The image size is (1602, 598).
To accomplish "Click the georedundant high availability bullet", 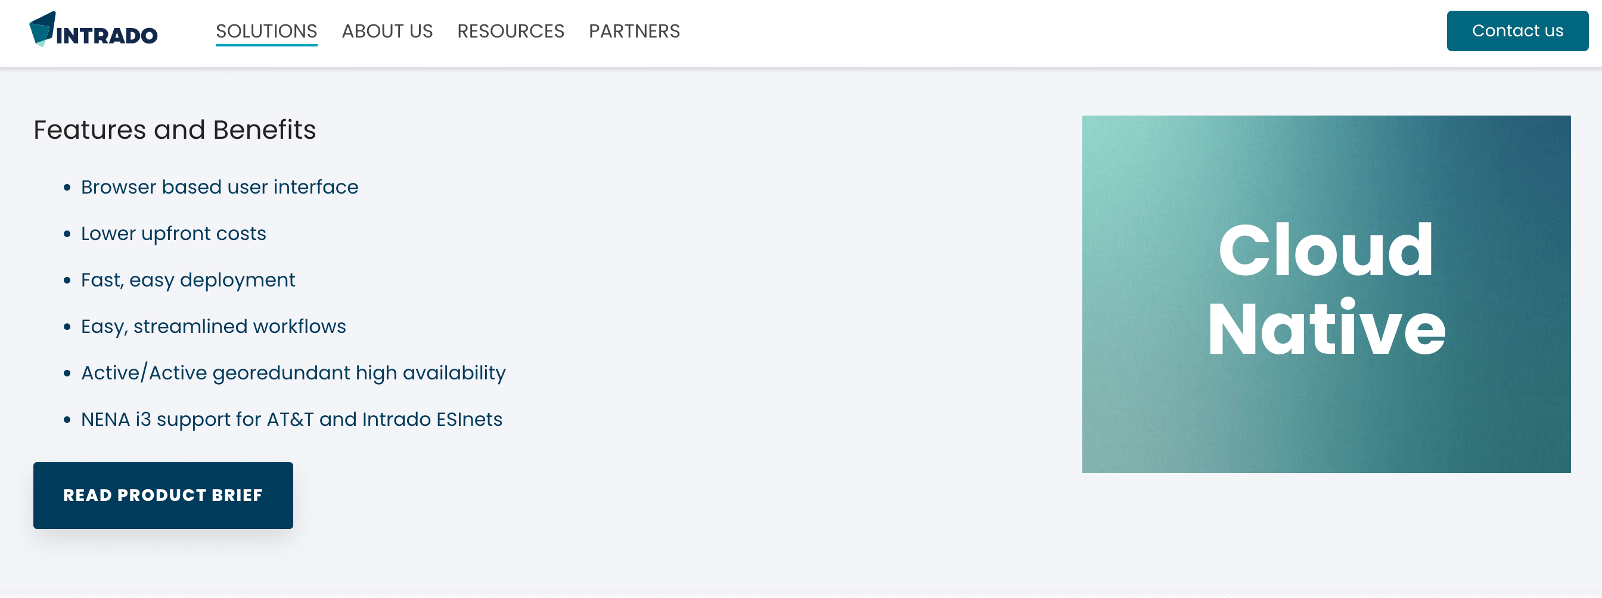I will pos(294,372).
